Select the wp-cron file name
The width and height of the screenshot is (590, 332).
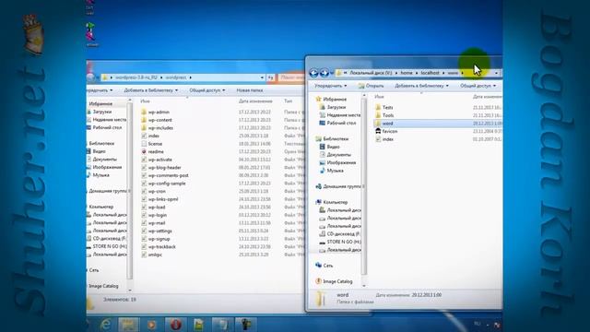click(x=157, y=191)
